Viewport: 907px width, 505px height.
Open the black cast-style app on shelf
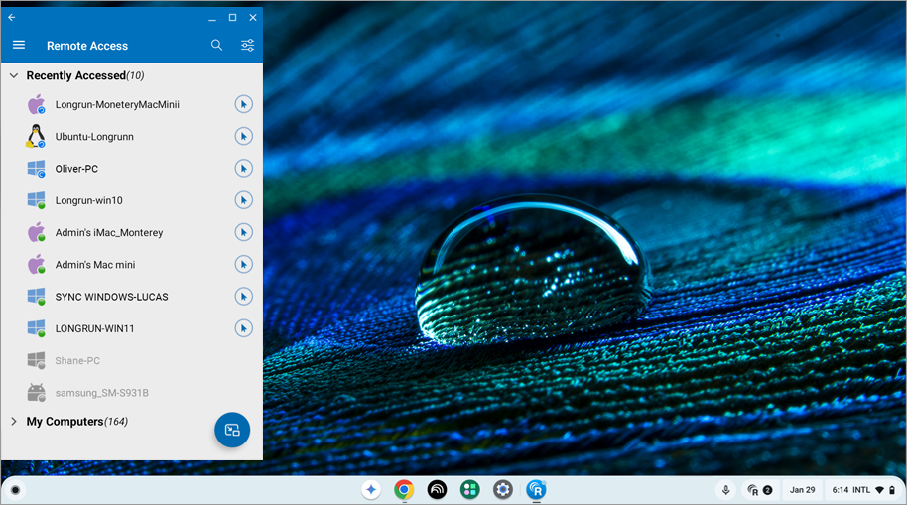[x=437, y=490]
